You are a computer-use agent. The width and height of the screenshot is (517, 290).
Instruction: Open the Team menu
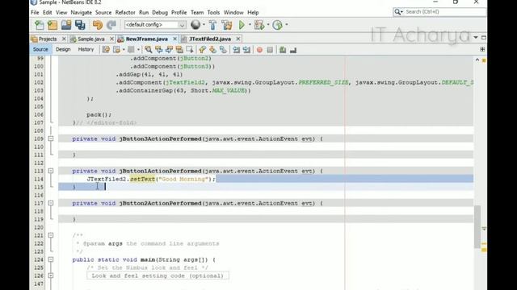click(197, 13)
